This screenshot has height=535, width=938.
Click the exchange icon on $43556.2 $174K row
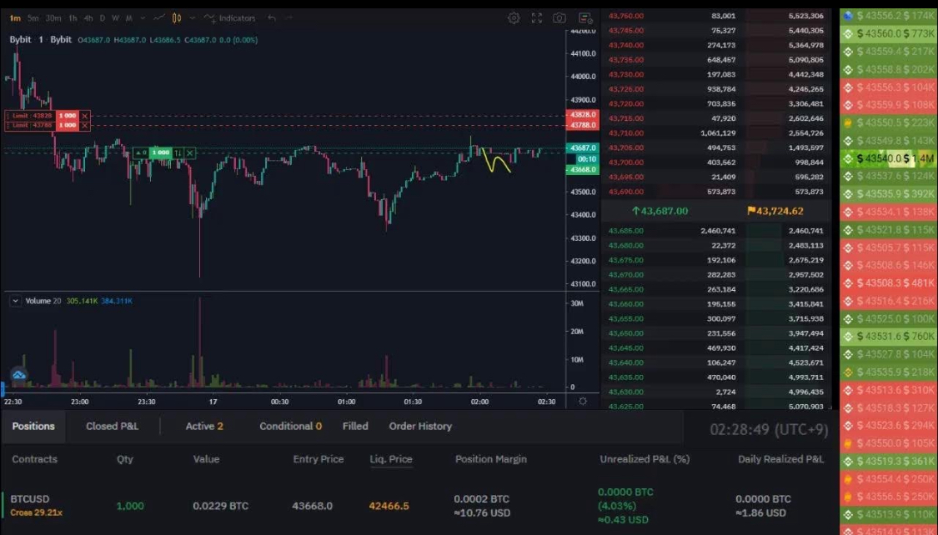(x=848, y=16)
